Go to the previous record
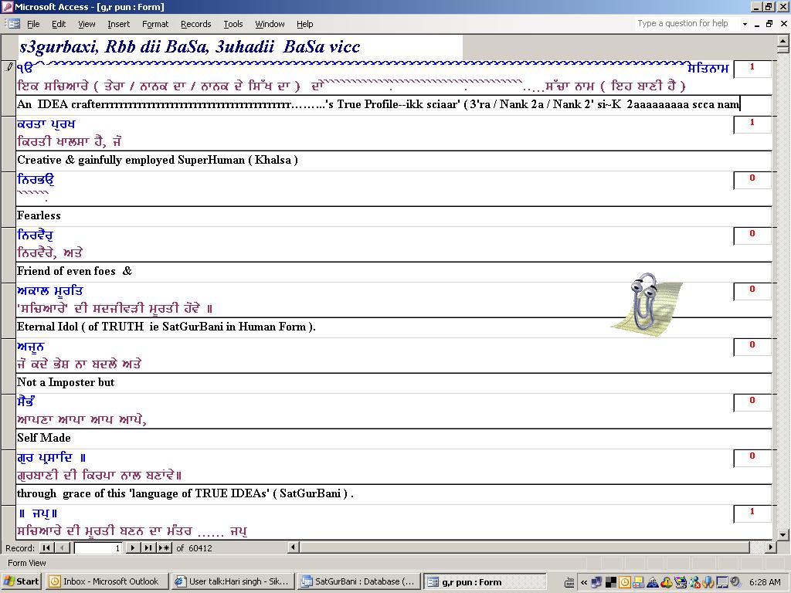Screen dimensions: 791x593 click(x=63, y=547)
